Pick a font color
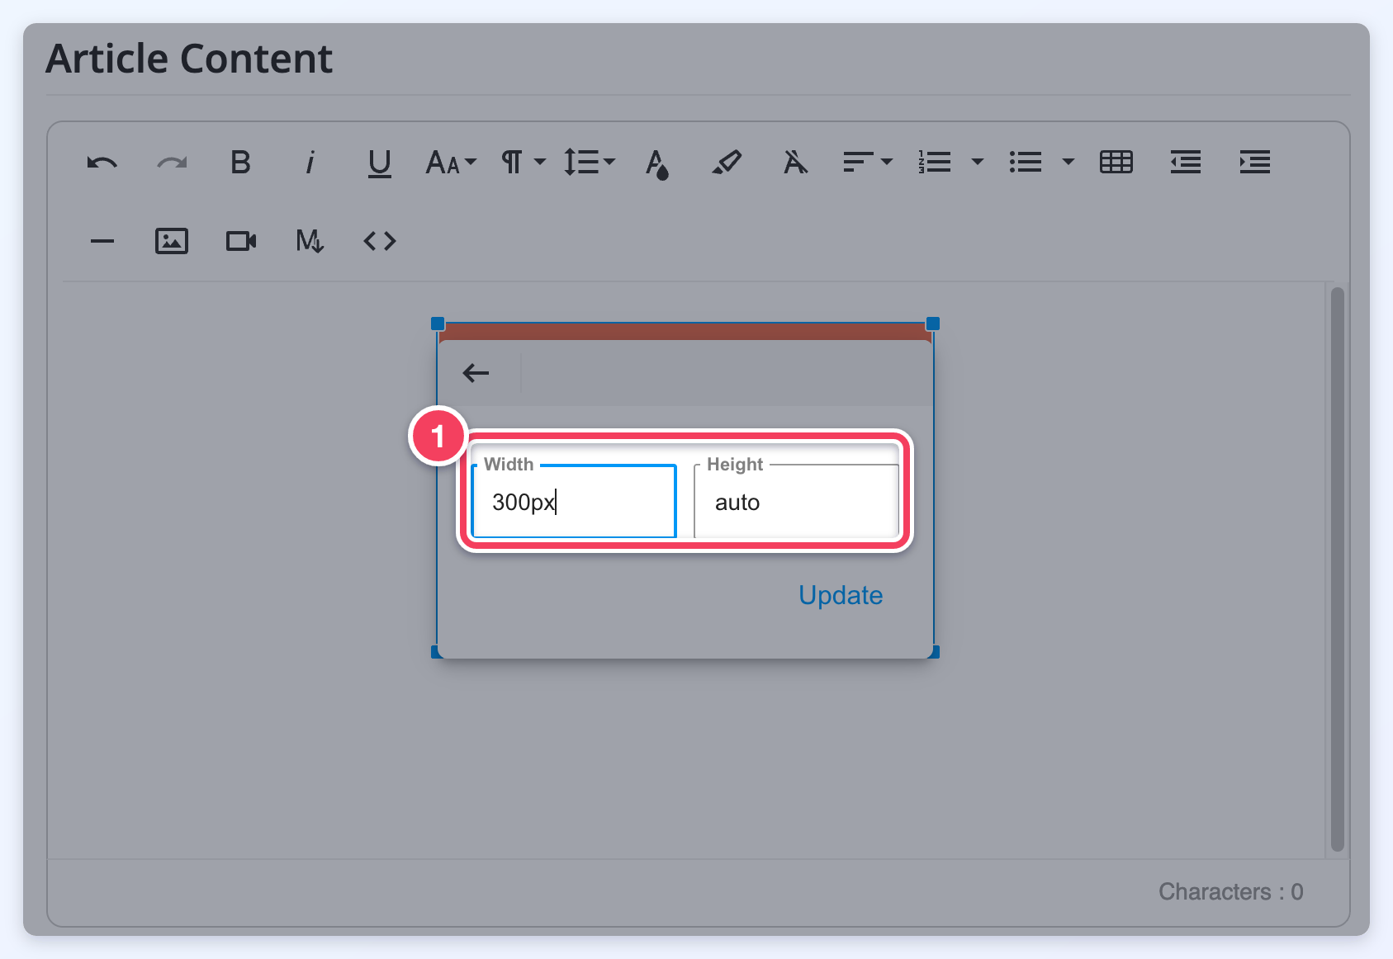Screen dimensions: 1393x959 [656, 163]
